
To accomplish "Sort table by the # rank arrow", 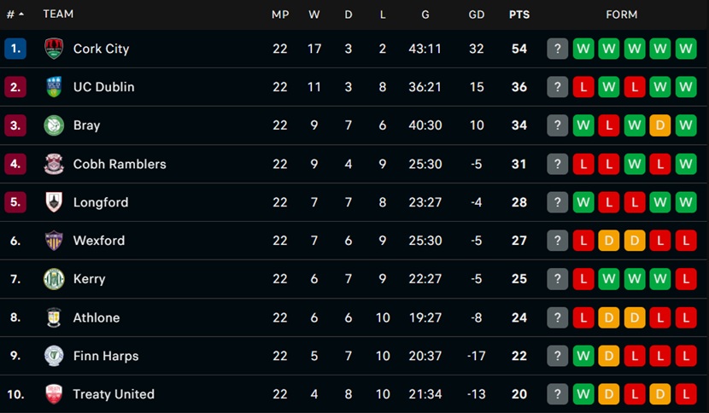I will (x=21, y=15).
